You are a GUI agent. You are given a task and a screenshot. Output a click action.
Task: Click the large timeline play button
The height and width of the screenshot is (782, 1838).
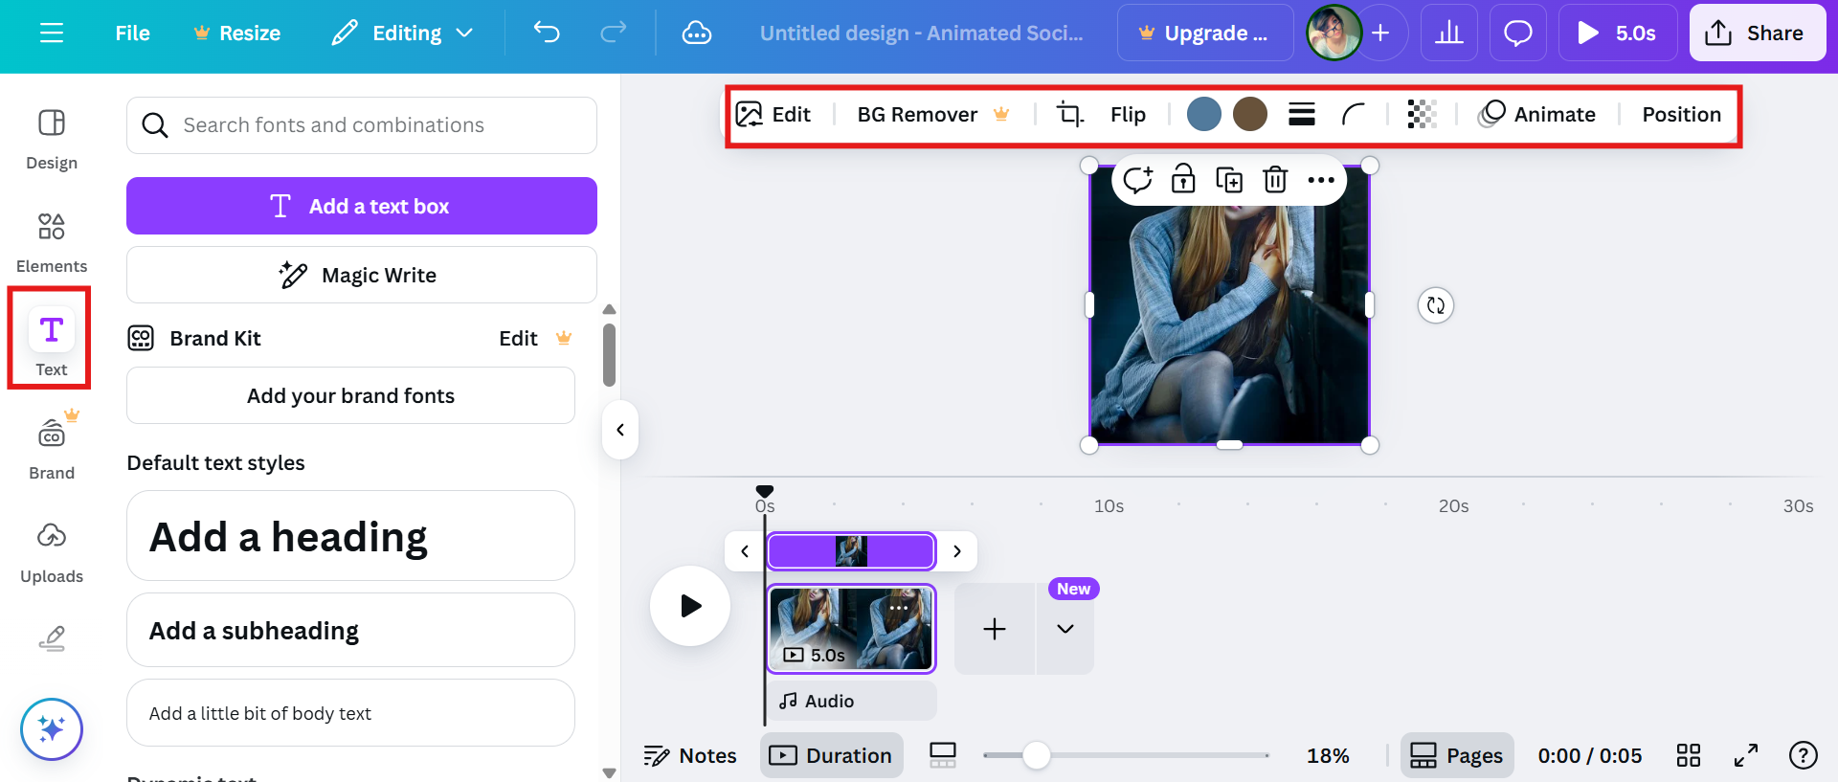point(690,606)
